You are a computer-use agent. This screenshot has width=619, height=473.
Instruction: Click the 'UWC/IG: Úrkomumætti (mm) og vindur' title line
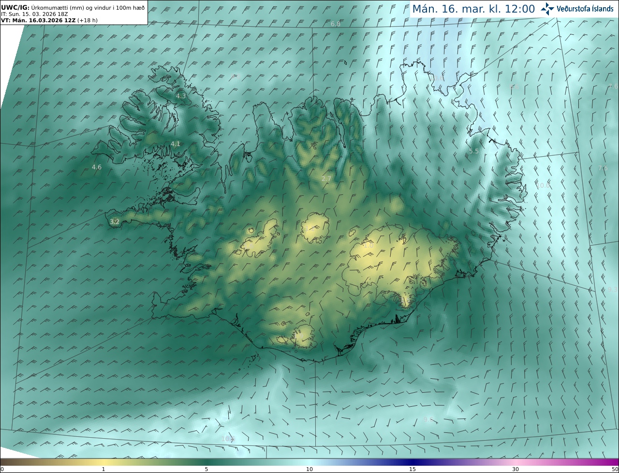tap(73, 8)
